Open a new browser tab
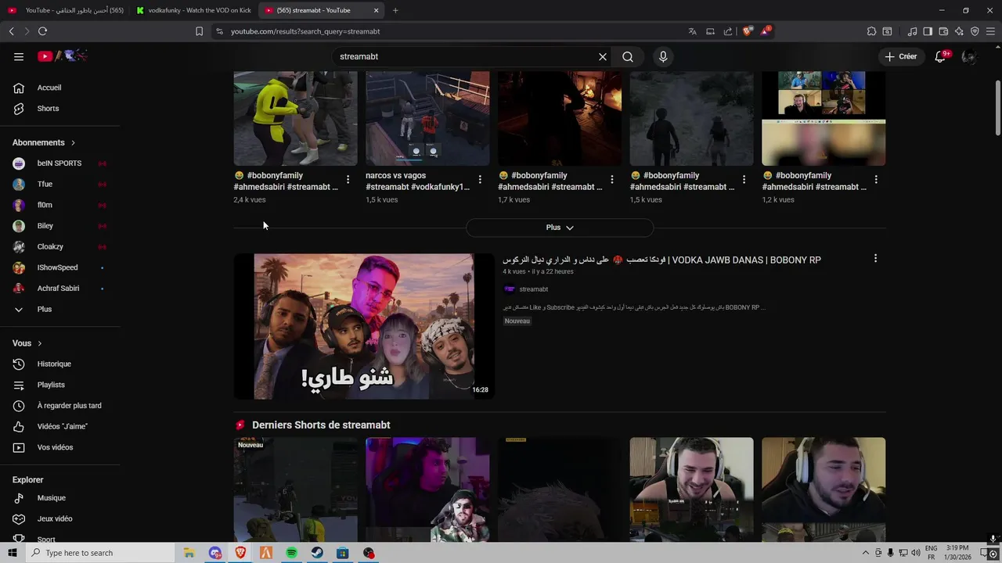The image size is (1002, 563). [x=395, y=10]
